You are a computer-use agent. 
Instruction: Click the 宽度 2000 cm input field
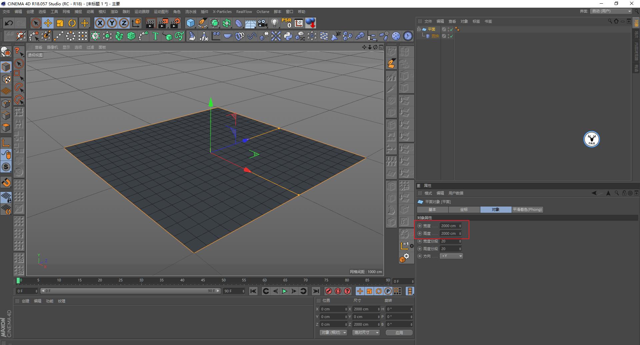(x=449, y=226)
